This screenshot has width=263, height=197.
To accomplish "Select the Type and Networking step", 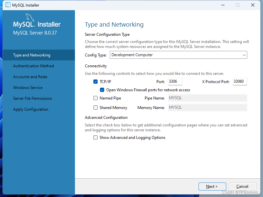I will pos(39,55).
